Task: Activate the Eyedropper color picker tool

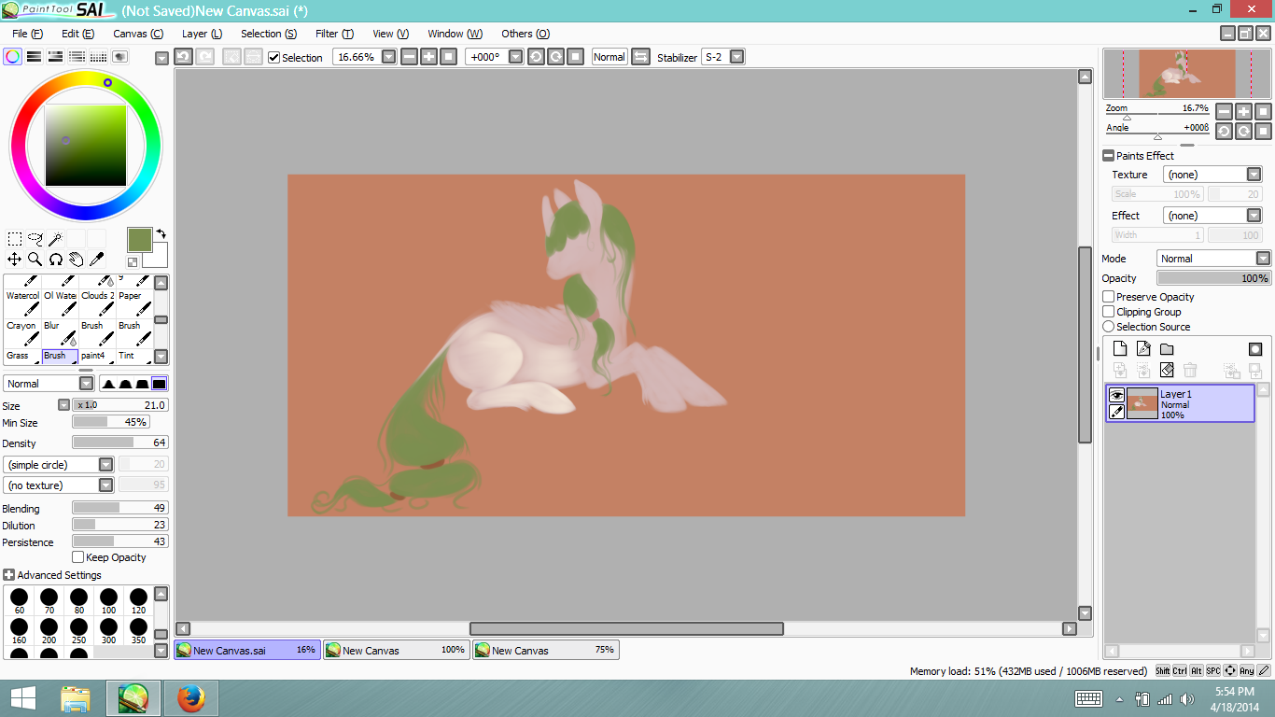Action: click(x=96, y=260)
